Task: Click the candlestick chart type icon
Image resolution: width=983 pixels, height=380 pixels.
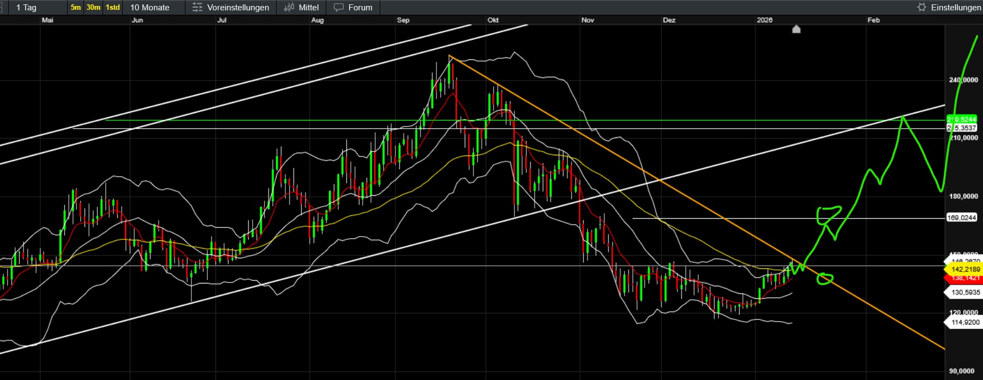Action: [x=289, y=8]
